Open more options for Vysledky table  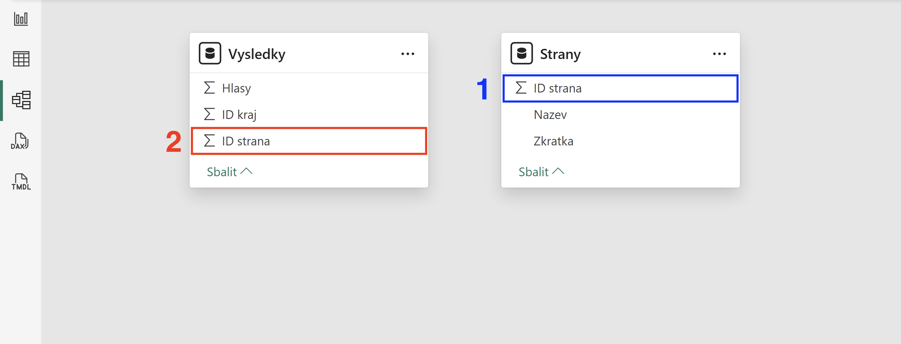408,54
